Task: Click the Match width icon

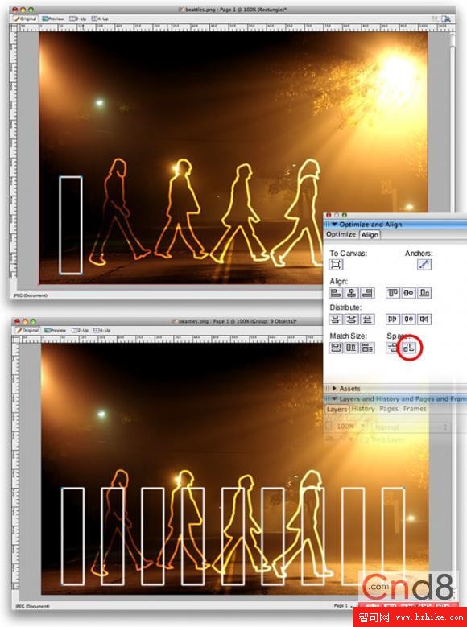Action: 335,348
